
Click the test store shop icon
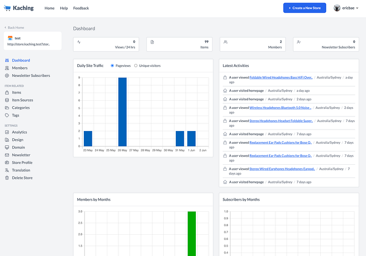coord(10,38)
